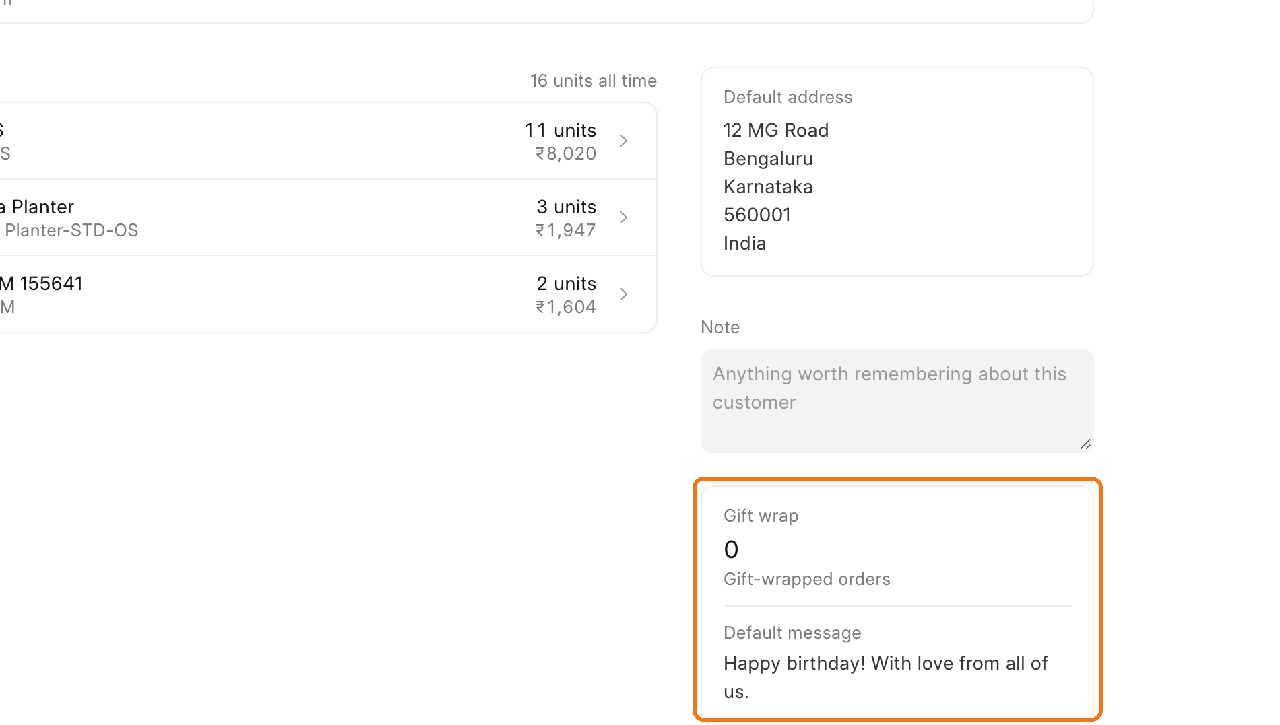Viewport: 1280px width, 725px height.
Task: Click the "Default address" heading
Action: point(788,97)
